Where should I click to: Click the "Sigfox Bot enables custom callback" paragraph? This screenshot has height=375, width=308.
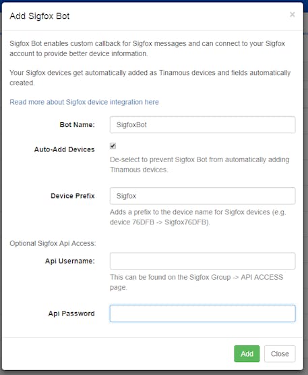click(147, 49)
